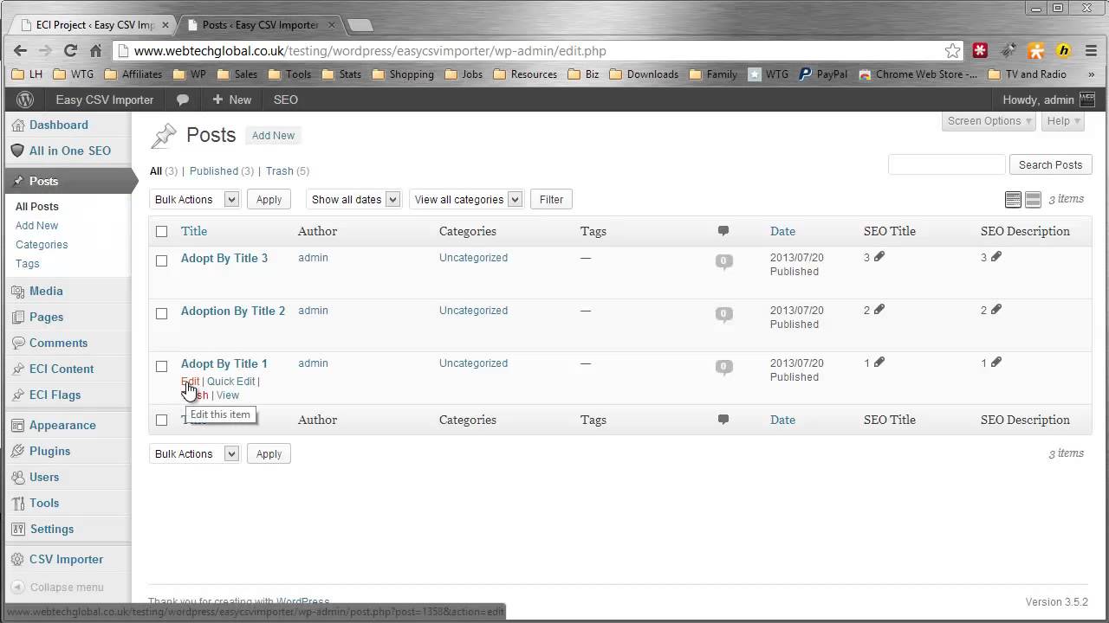Click comment count bubble for Adopt By Title 1

723,367
